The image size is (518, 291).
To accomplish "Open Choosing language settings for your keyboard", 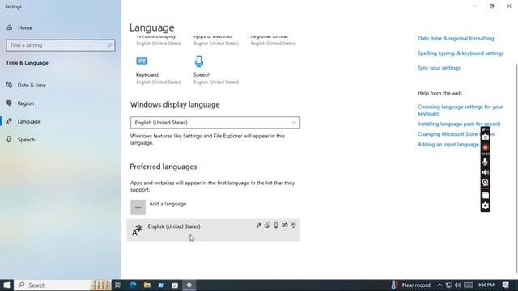I will pos(461,110).
